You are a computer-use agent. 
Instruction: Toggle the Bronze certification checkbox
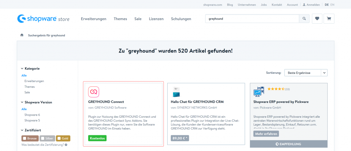point(25,138)
